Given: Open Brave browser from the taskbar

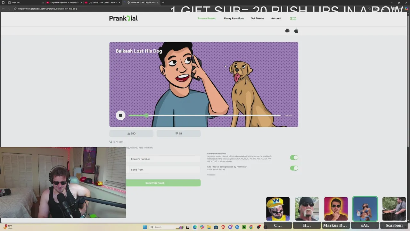Looking at the screenshot, I should tap(223, 227).
